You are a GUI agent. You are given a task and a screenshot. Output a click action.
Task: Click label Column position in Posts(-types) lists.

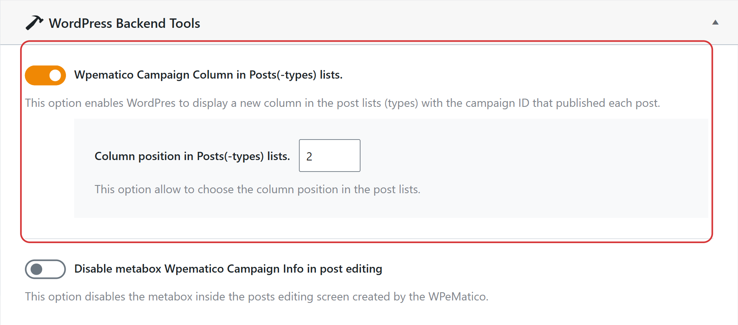coord(192,156)
